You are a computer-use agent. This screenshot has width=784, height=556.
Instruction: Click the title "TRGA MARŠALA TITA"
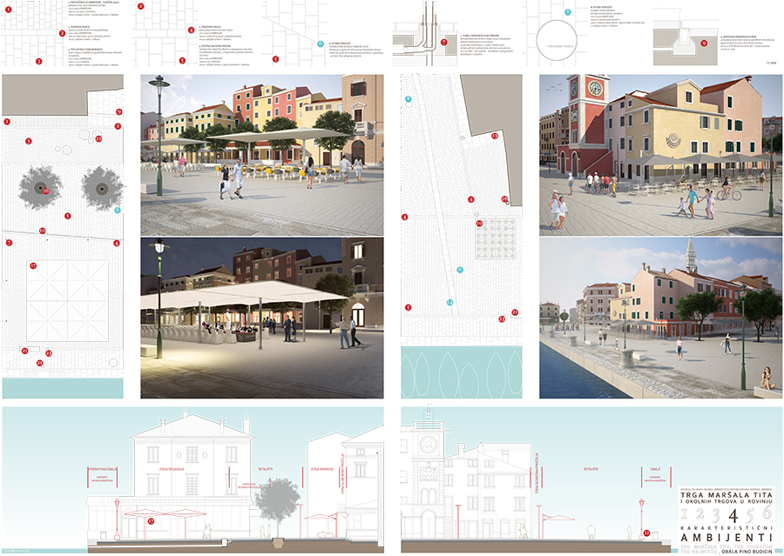pyautogui.click(x=727, y=494)
